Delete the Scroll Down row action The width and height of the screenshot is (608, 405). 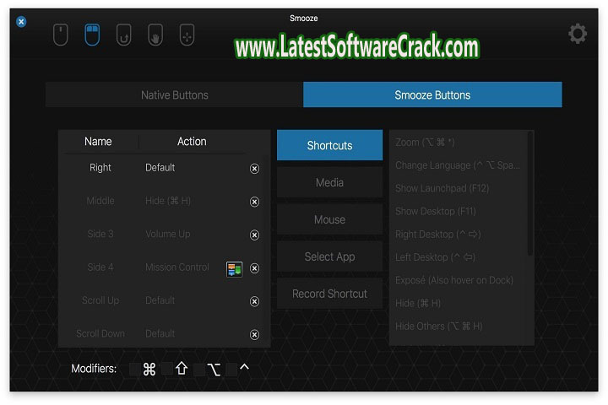(x=255, y=335)
